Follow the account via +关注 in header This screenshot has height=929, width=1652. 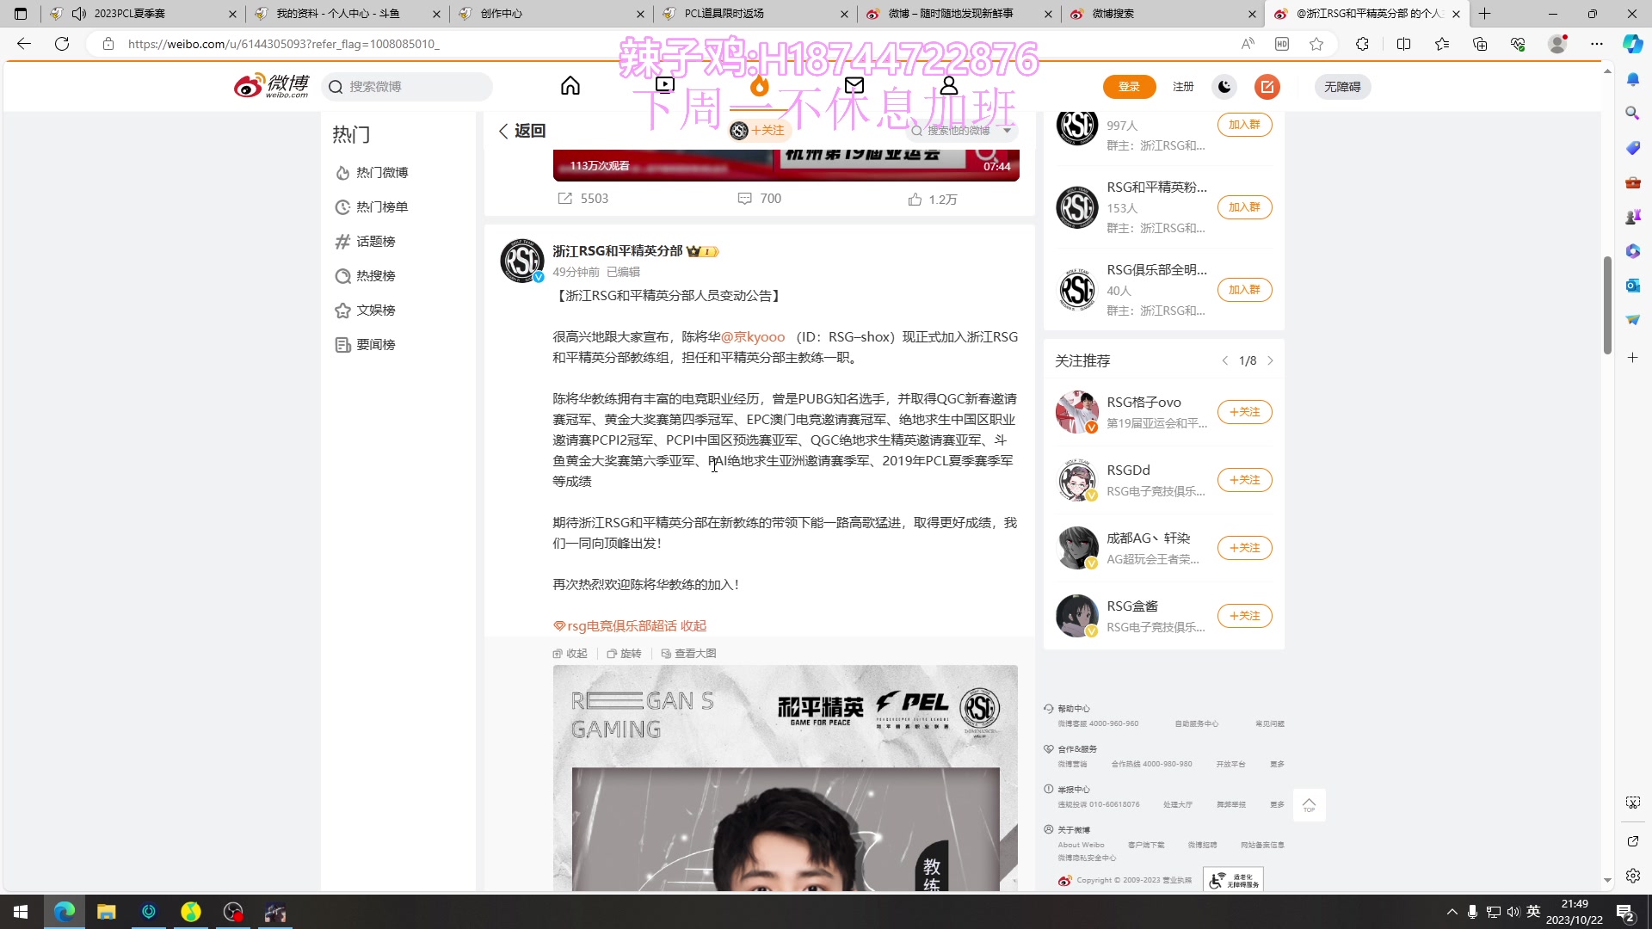point(758,131)
